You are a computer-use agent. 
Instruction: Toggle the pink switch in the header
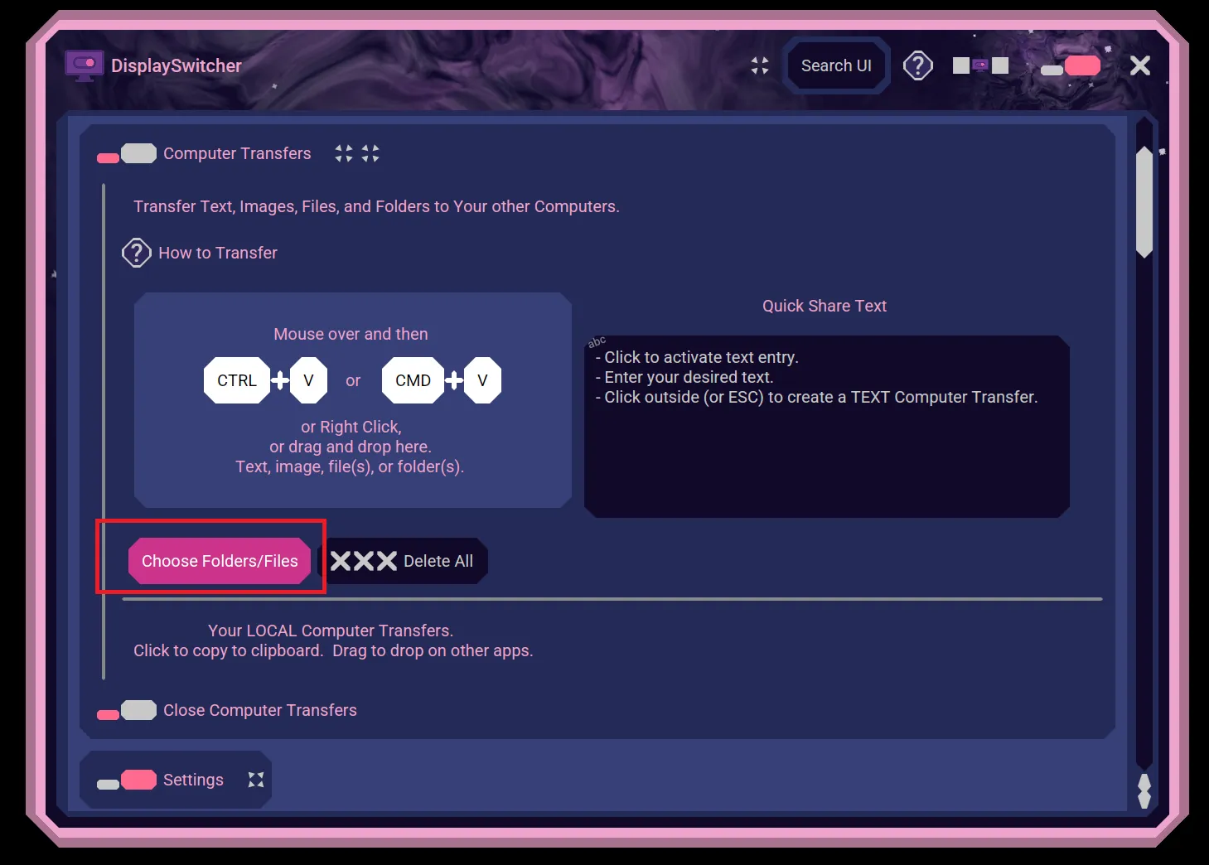[x=1071, y=65]
